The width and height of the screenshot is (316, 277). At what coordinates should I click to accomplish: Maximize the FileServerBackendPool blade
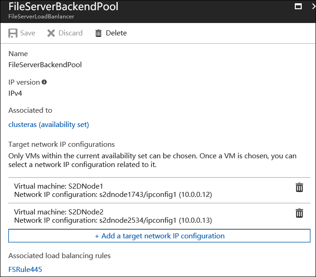(x=298, y=6)
